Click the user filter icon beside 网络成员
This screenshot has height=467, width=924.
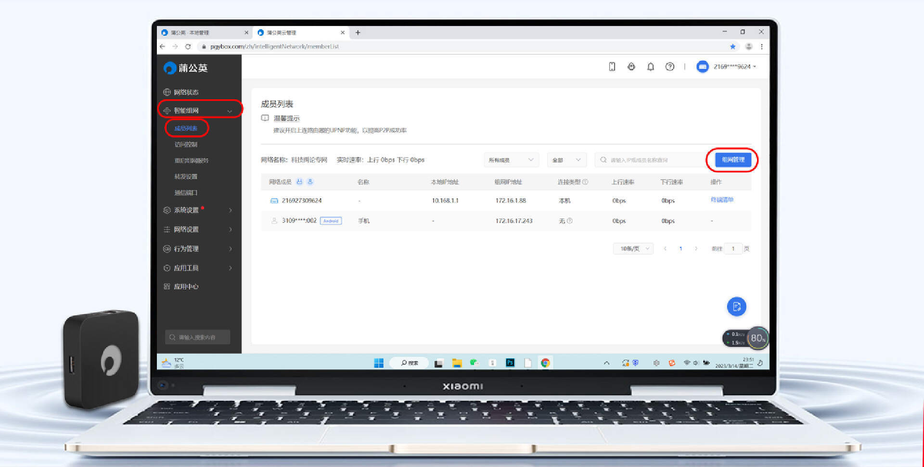[x=310, y=182]
